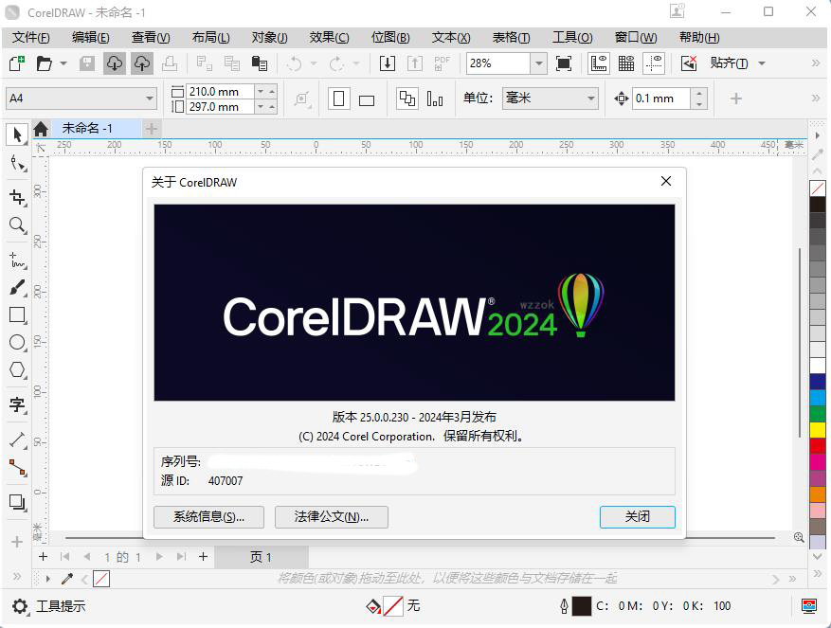The height and width of the screenshot is (628, 831).
Task: Click the 系统信息 button
Action: (x=208, y=517)
